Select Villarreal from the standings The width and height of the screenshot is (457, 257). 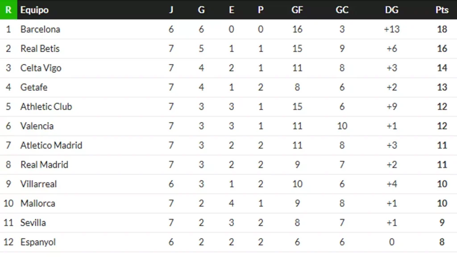[39, 184]
